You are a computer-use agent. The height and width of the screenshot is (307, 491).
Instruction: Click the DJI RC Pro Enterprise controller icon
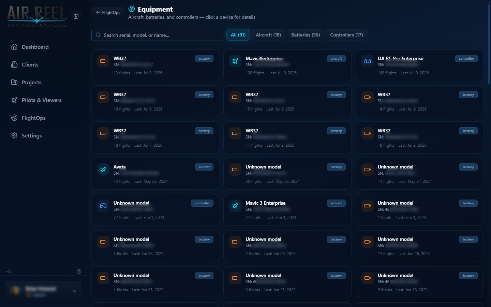coord(368,61)
